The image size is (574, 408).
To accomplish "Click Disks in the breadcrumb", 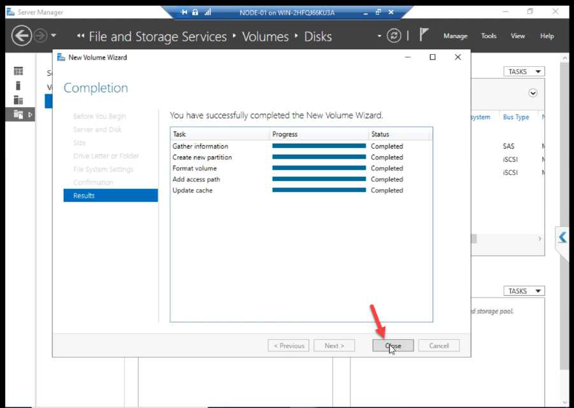I will 318,36.
